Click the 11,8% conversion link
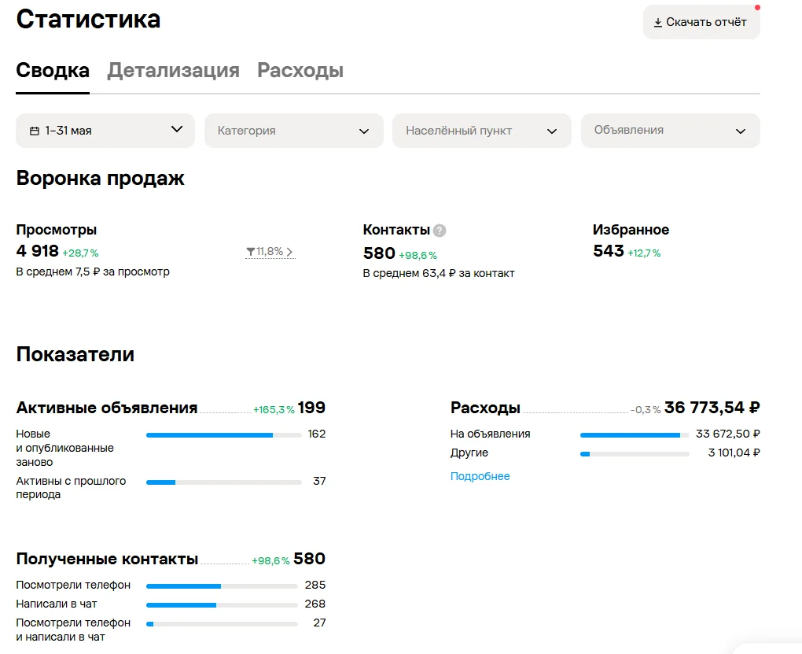Image resolution: width=802 pixels, height=654 pixels. tap(270, 252)
